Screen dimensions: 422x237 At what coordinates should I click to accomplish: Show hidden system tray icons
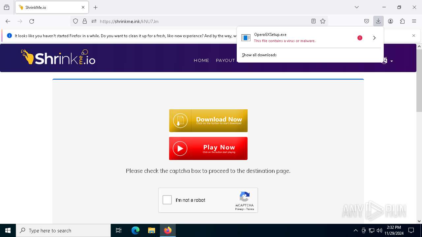click(355, 230)
